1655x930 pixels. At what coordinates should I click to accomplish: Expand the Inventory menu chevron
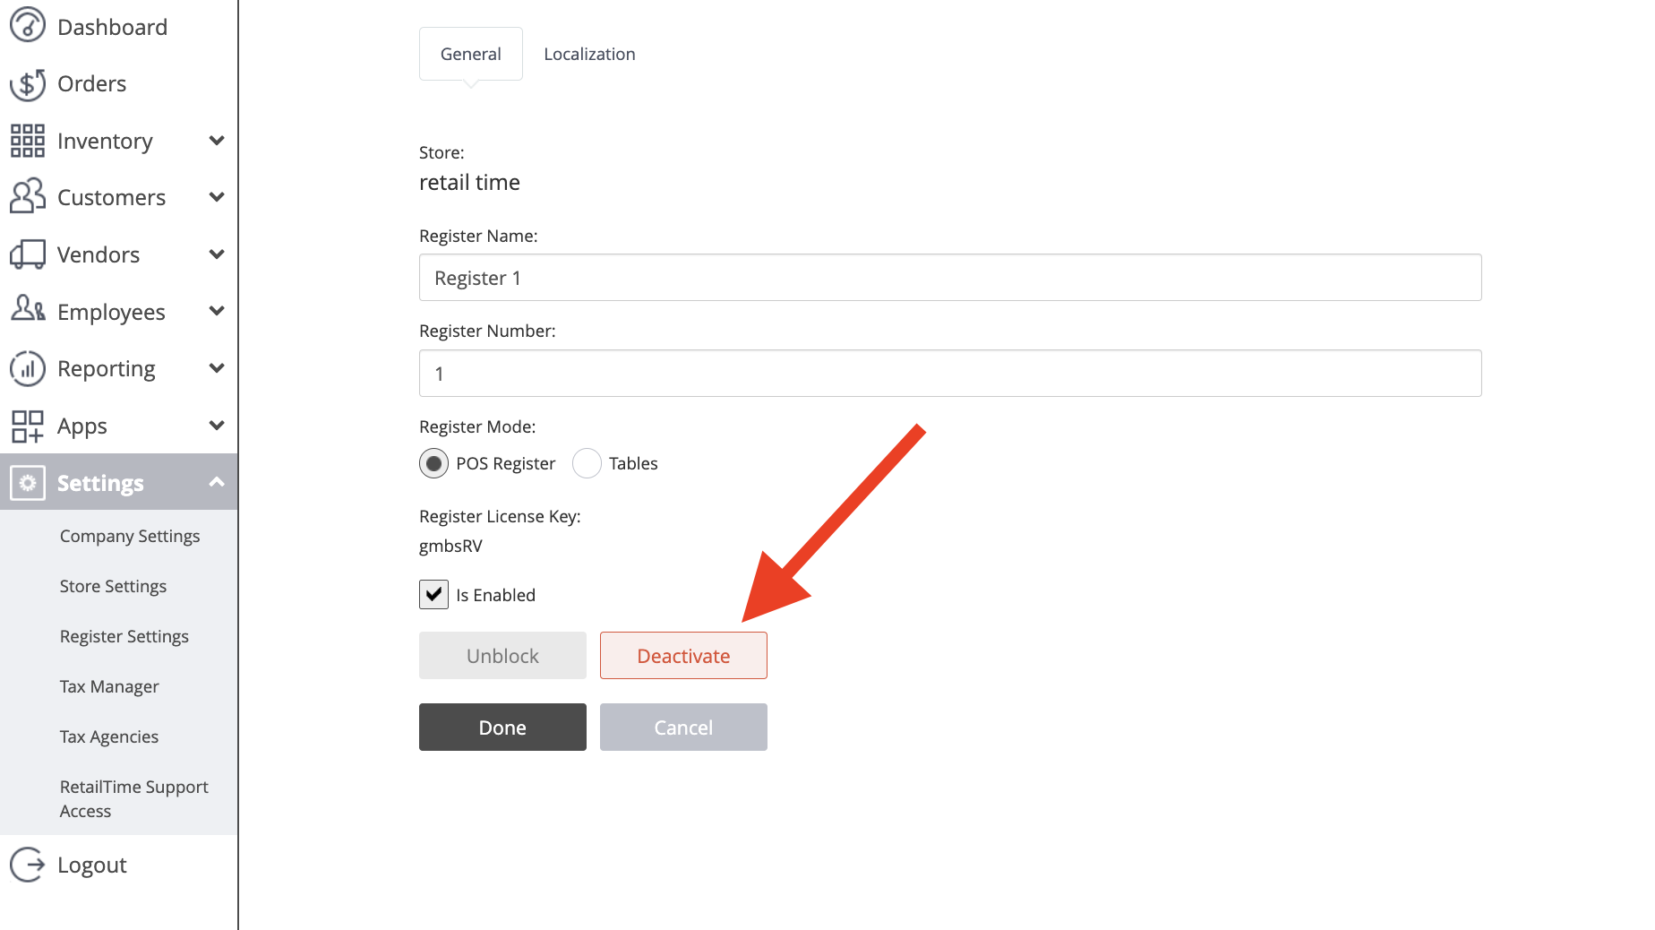pos(216,141)
